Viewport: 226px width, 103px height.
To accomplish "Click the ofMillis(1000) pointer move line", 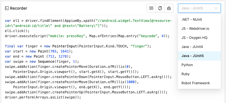I will pos(72,82).
